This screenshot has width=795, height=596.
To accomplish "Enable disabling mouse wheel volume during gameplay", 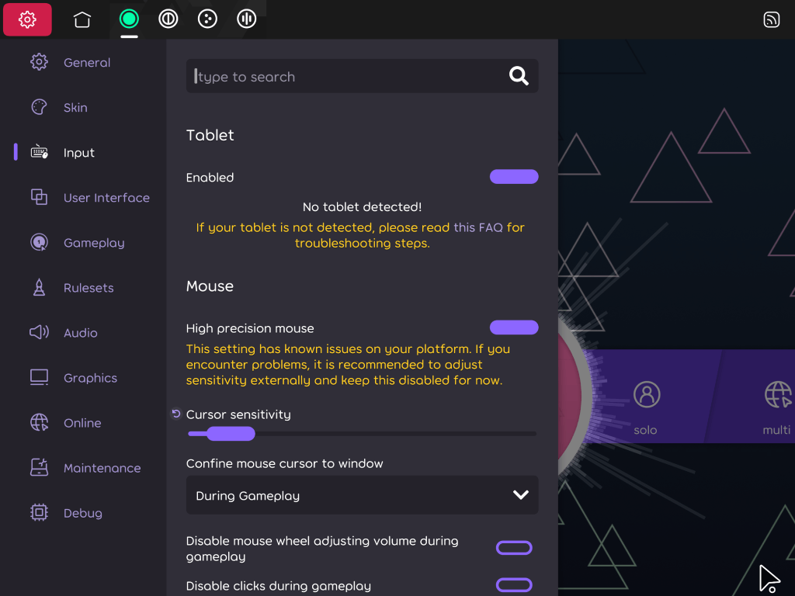I will click(x=514, y=547).
